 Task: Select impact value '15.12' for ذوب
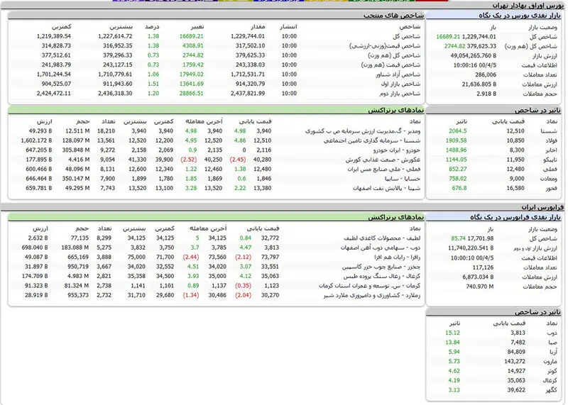click(x=452, y=333)
